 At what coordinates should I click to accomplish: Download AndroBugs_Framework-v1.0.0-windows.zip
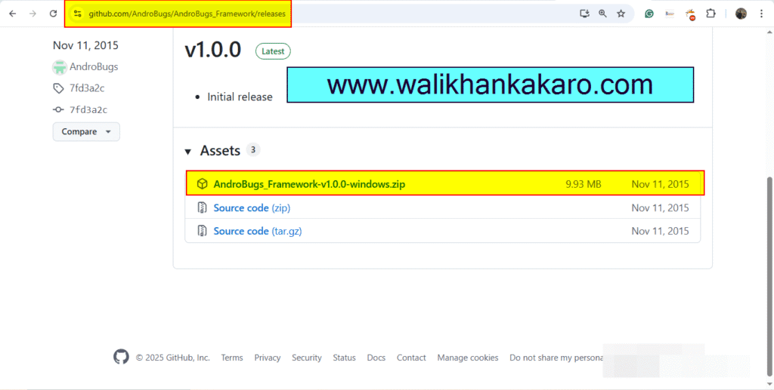click(x=309, y=184)
